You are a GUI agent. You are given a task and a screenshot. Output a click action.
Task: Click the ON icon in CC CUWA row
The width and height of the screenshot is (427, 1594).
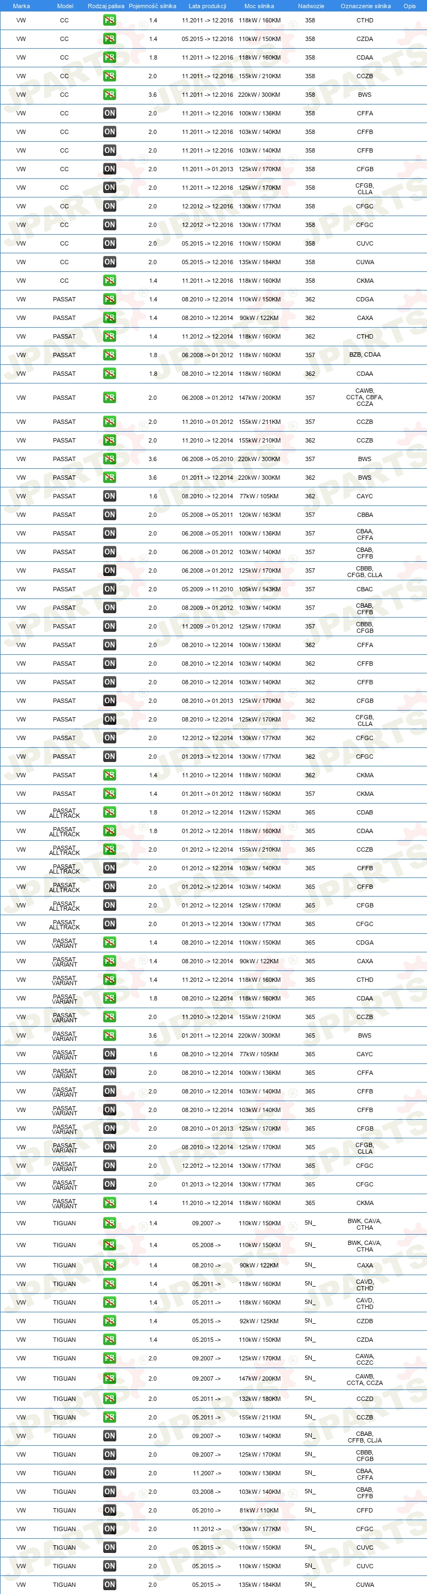[109, 262]
